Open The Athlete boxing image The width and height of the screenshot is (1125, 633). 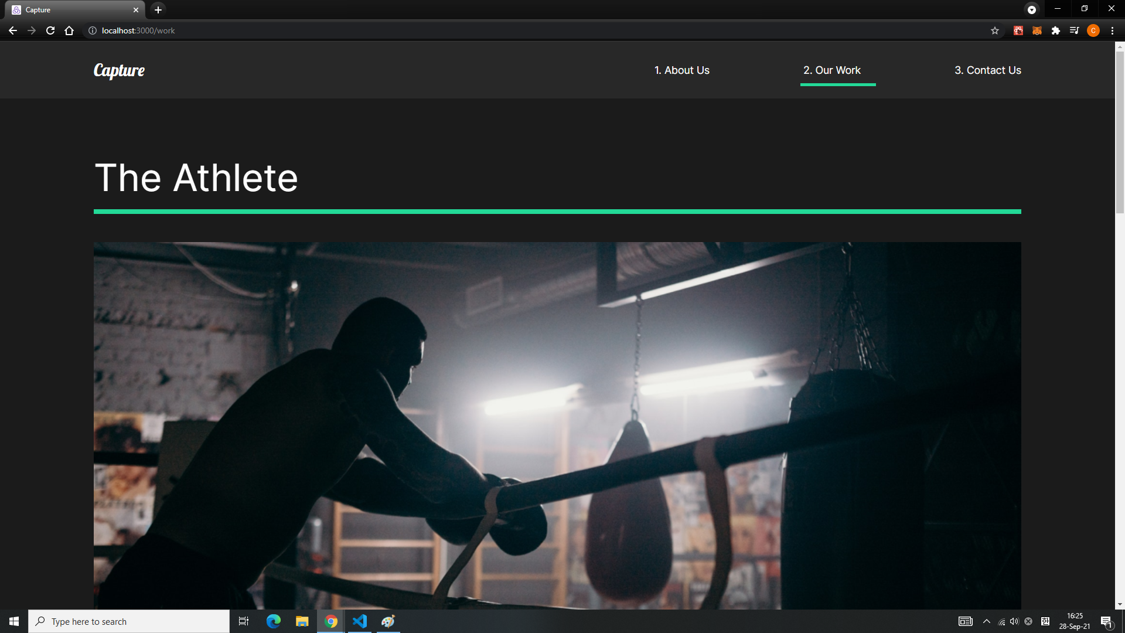point(557,425)
